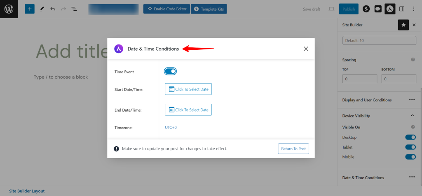Open Display and User Conditions ellipsis

pos(412,100)
